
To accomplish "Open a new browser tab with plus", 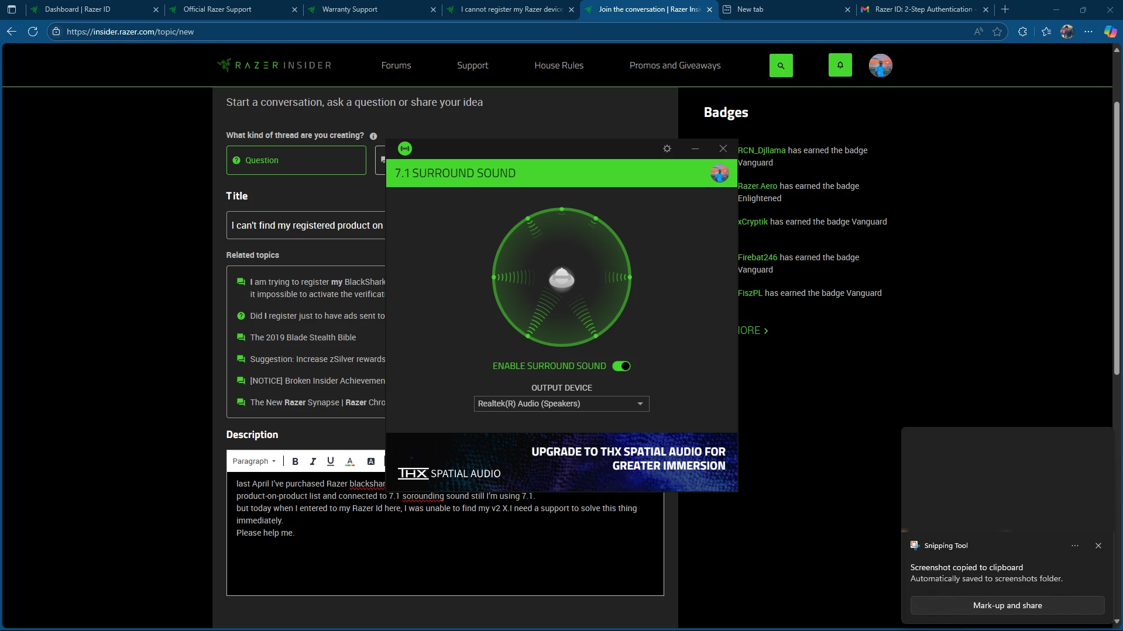I will click(x=1005, y=9).
